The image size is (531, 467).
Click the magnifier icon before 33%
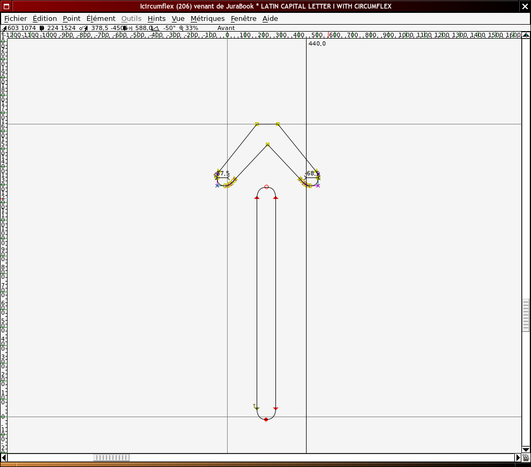pyautogui.click(x=181, y=28)
